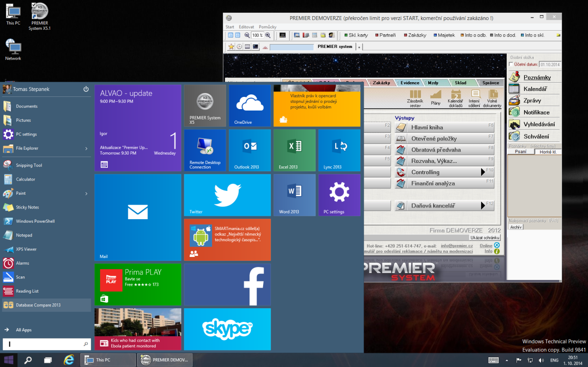The width and height of the screenshot is (588, 367).
Task: Open the Word 2013 tile
Action: pos(294,195)
